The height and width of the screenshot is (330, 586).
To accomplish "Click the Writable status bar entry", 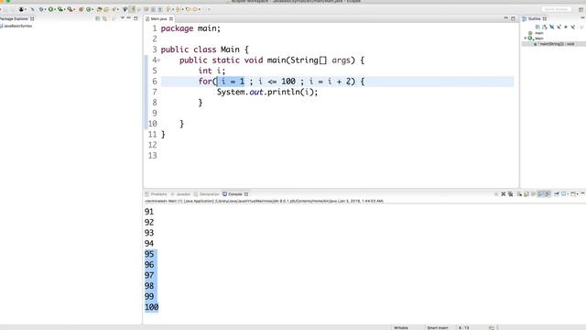I will click(x=401, y=328).
